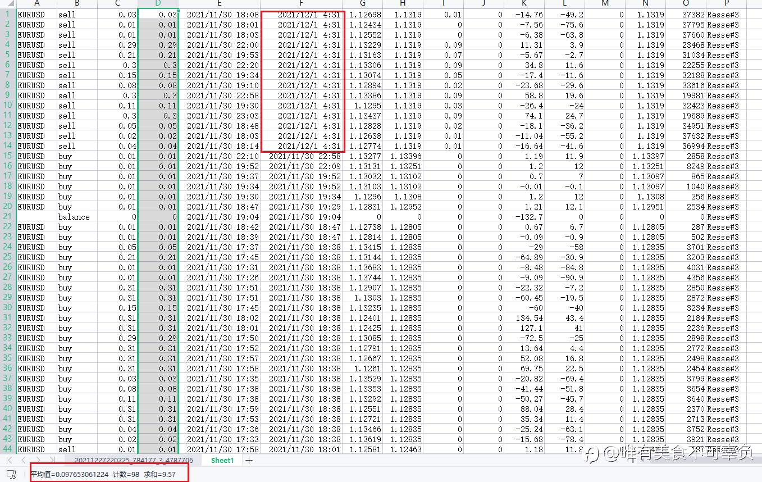This screenshot has width=762, height=482.
Task: Select column H header
Action: pyautogui.click(x=403, y=4)
